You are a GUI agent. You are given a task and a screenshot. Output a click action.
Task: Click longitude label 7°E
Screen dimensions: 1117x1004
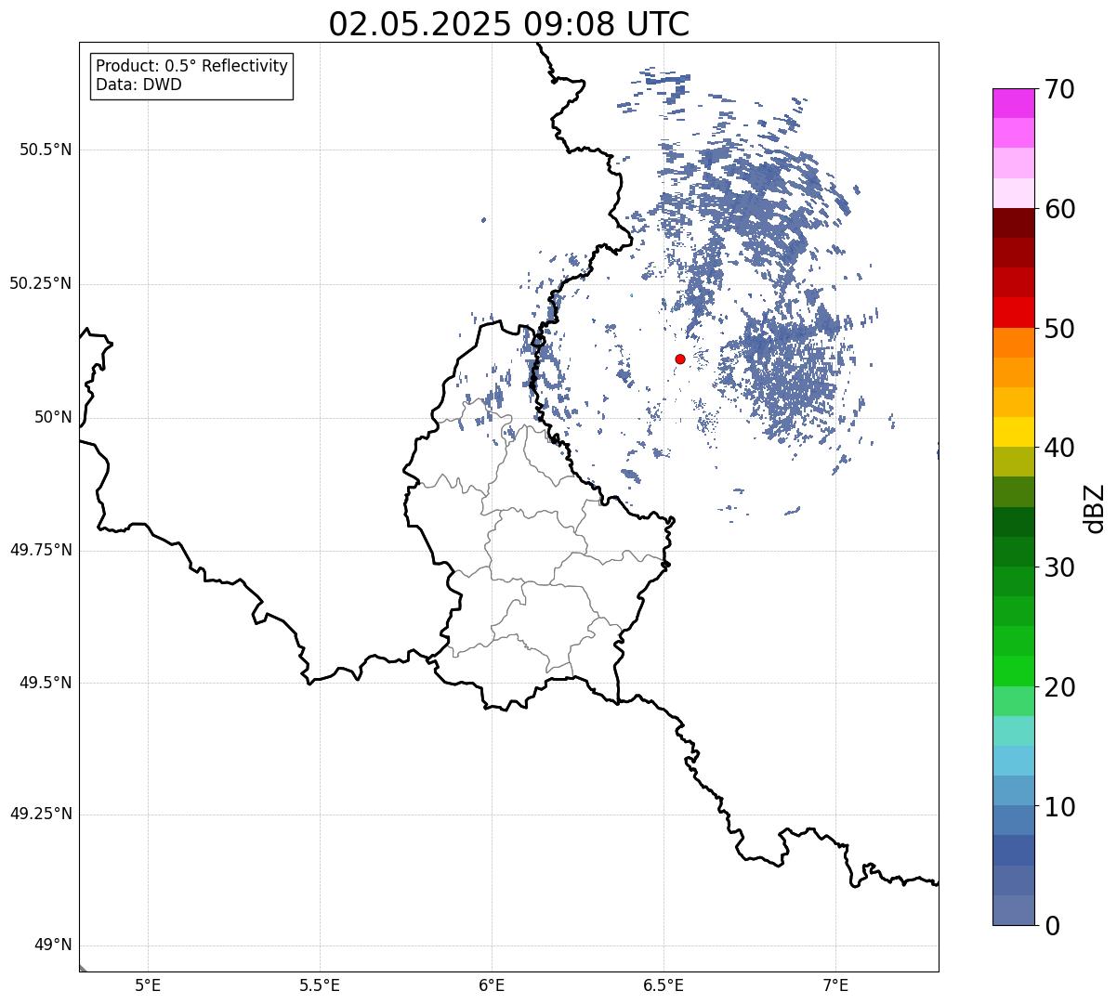835,984
